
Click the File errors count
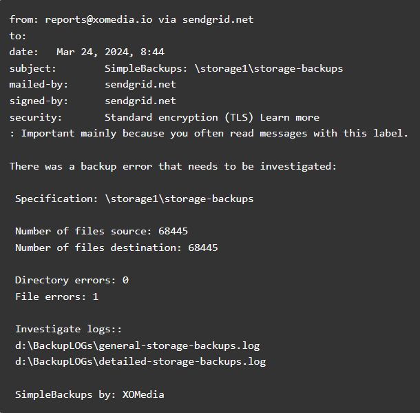[x=96, y=296]
